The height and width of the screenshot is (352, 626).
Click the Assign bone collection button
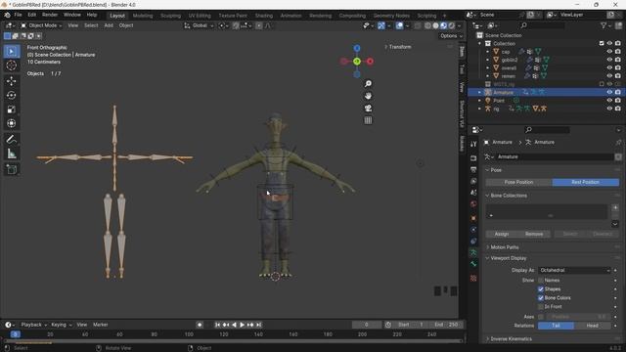pos(502,234)
